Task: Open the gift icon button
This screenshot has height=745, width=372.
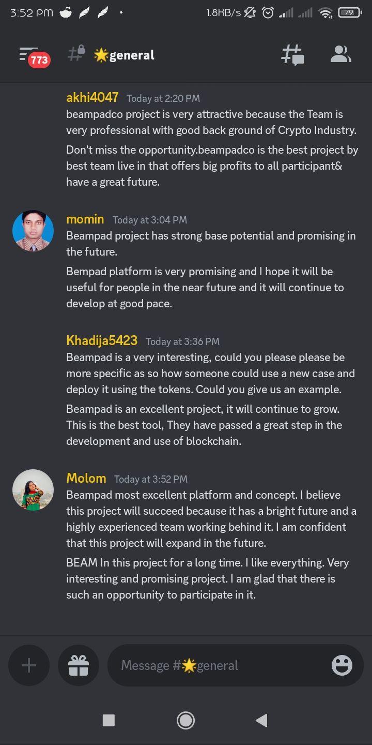Action: [x=79, y=665]
